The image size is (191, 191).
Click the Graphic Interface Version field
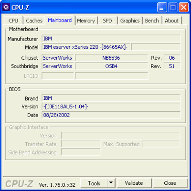(x=120, y=136)
